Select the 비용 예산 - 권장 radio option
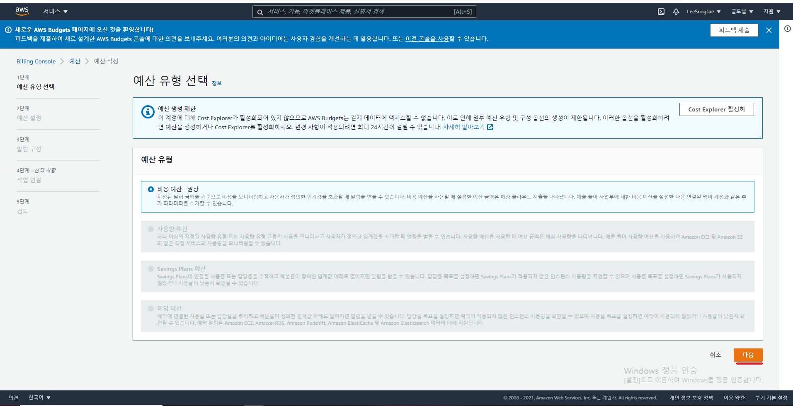 click(x=151, y=189)
